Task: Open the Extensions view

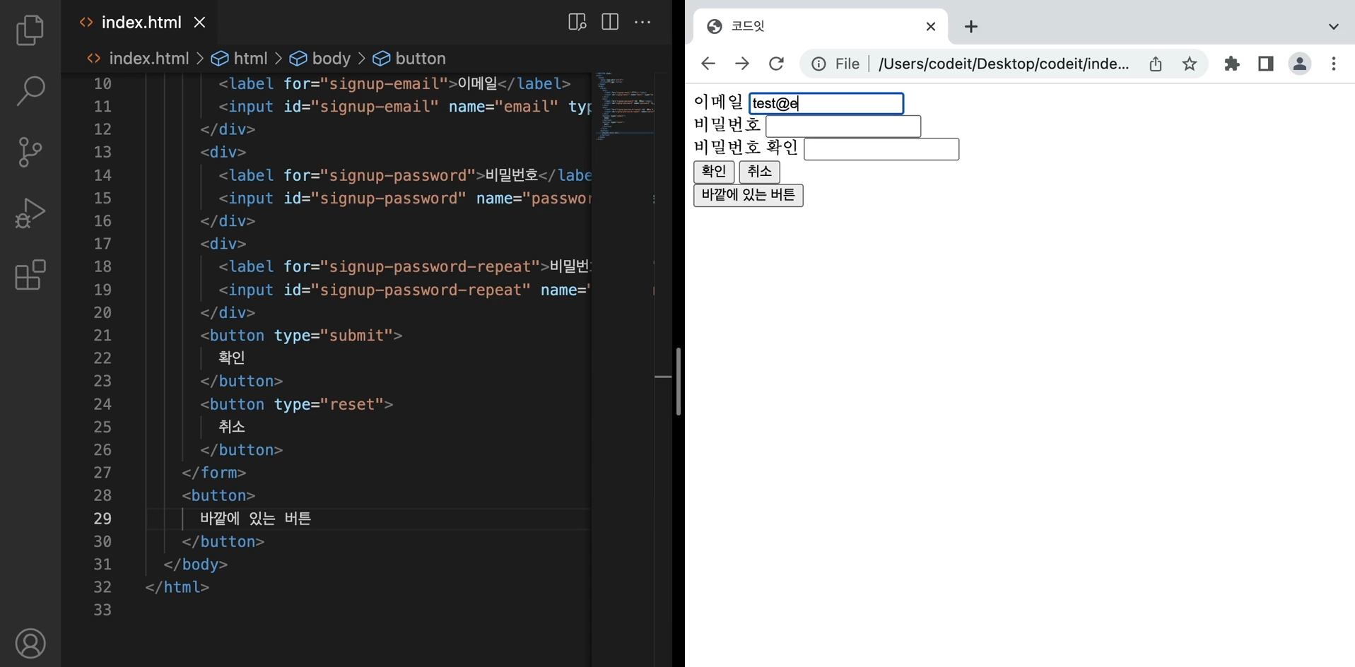Action: point(30,275)
